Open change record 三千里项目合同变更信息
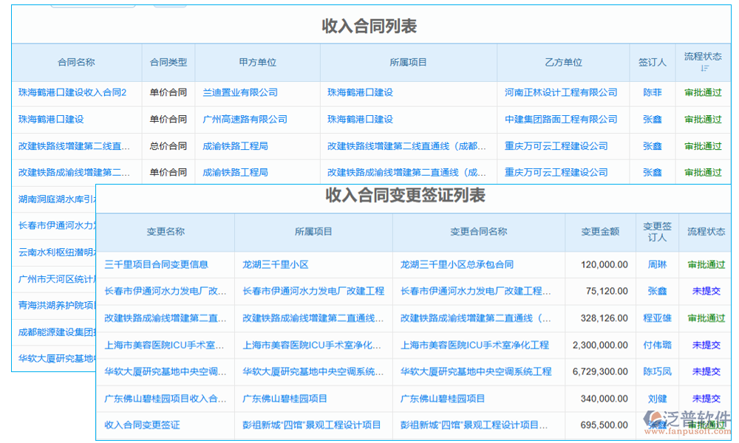 [157, 264]
